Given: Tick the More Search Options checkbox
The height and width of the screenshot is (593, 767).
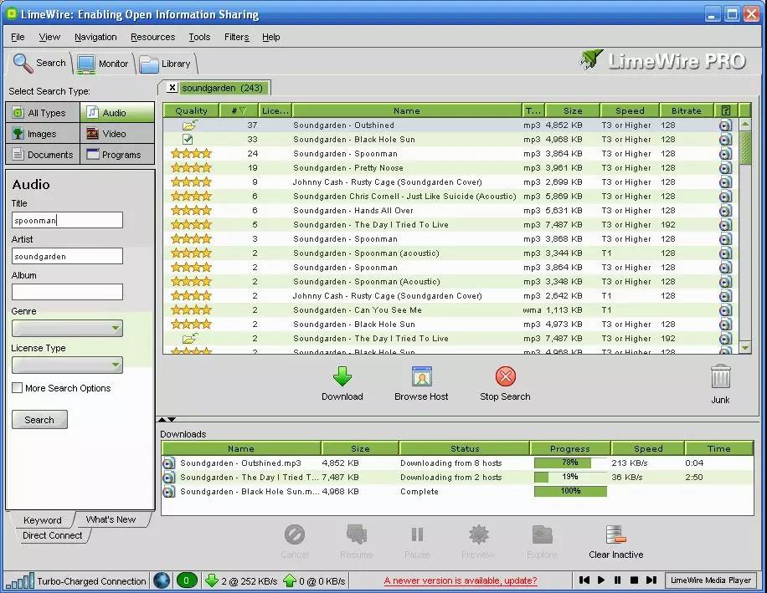Looking at the screenshot, I should (17, 388).
